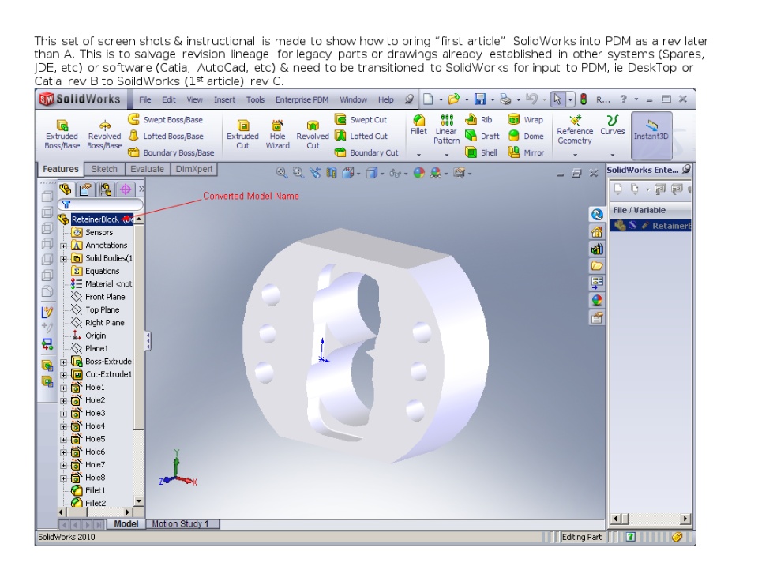The image size is (758, 585).
Task: Select the Revolved Boss/Base tool
Action: 104,135
